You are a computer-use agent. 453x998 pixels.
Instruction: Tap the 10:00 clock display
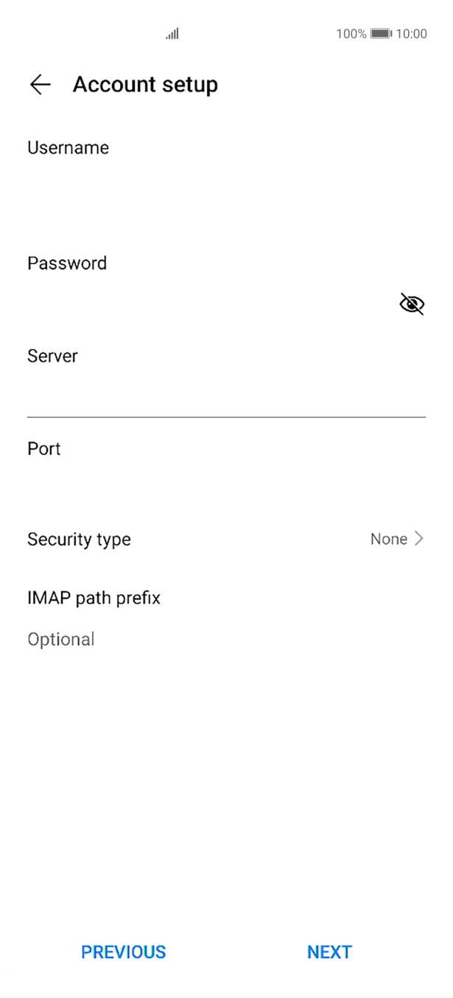(x=412, y=34)
